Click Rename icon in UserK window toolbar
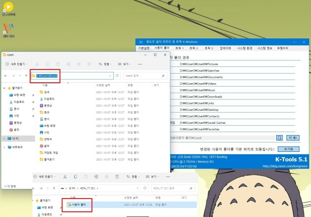This screenshot has height=217, width=311. coord(68,64)
